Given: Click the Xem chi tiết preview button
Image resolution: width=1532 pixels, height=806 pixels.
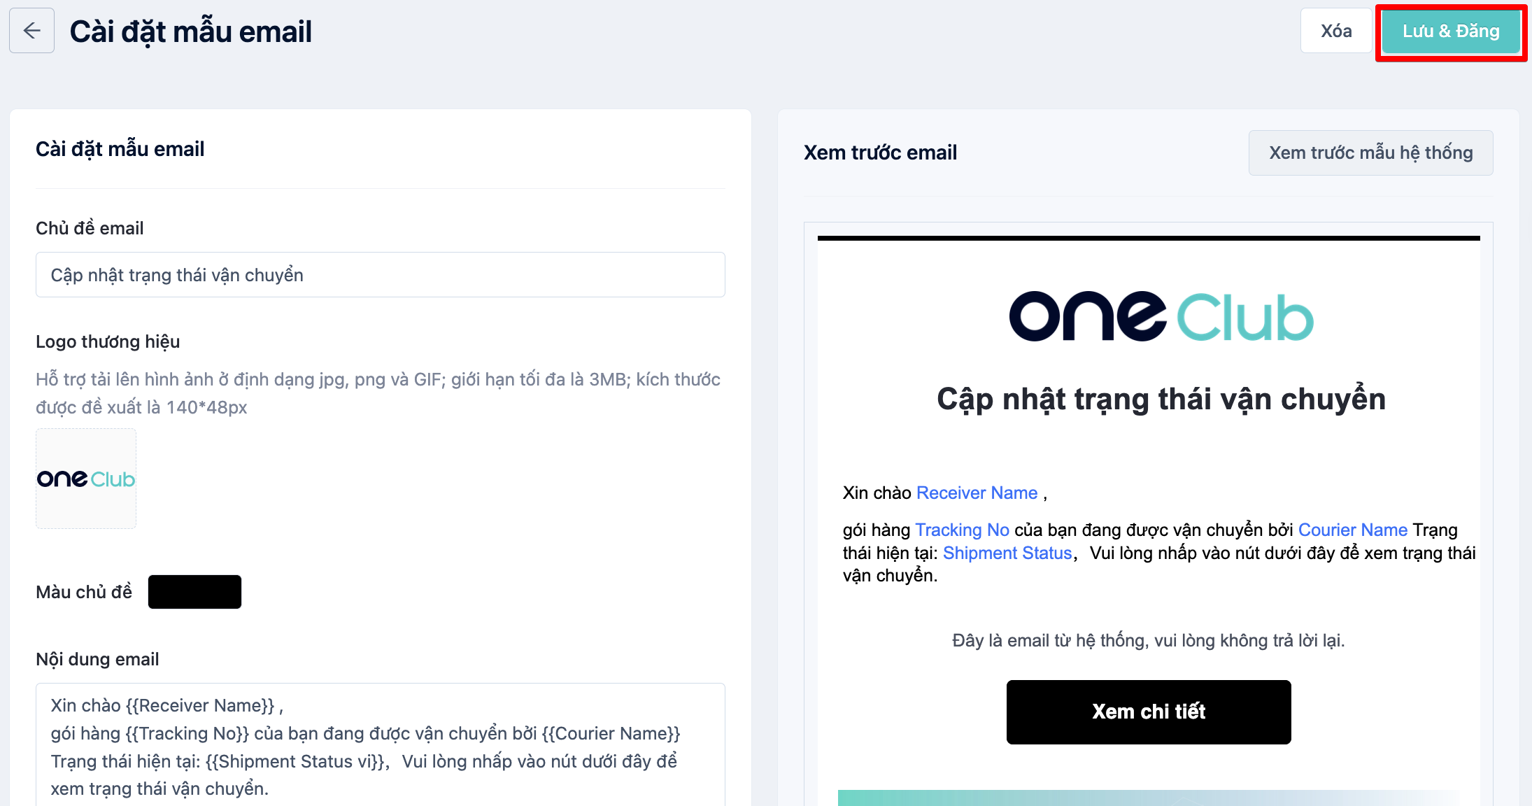Looking at the screenshot, I should 1149,712.
